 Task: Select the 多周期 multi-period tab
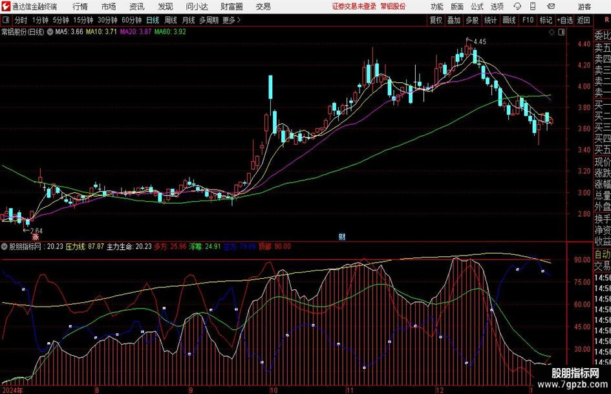point(209,20)
